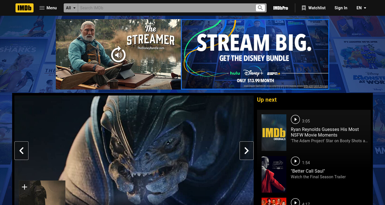Focus the Search IMDb input field
Screen dimensions: 385x205
point(167,8)
